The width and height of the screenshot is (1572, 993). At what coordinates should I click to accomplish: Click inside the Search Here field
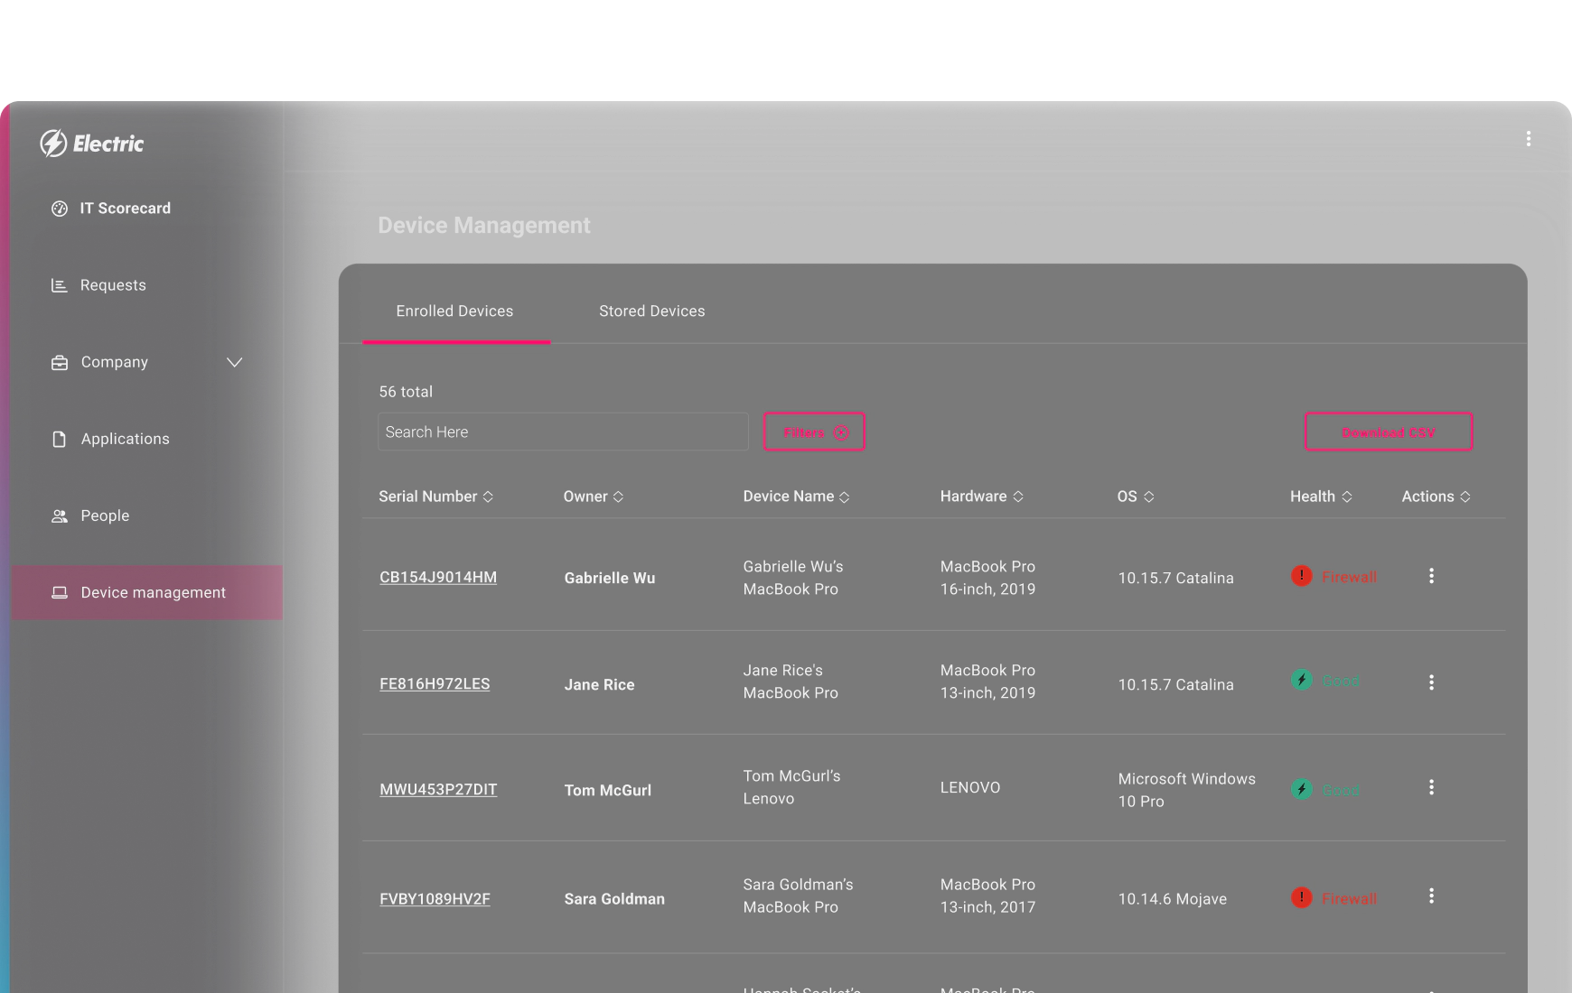[562, 432]
